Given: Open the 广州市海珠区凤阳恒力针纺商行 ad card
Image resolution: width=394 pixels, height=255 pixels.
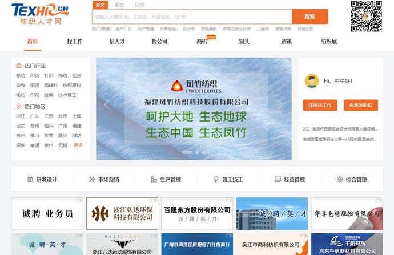Looking at the screenshot, I should pyautogui.click(x=197, y=244).
